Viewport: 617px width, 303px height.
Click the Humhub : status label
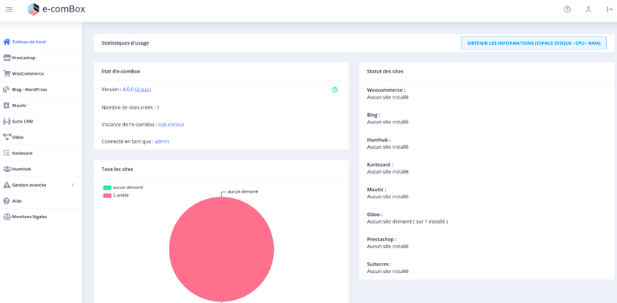pos(379,140)
